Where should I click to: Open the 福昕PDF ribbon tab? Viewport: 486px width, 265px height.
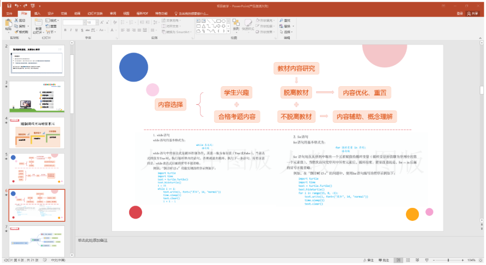tap(142, 13)
